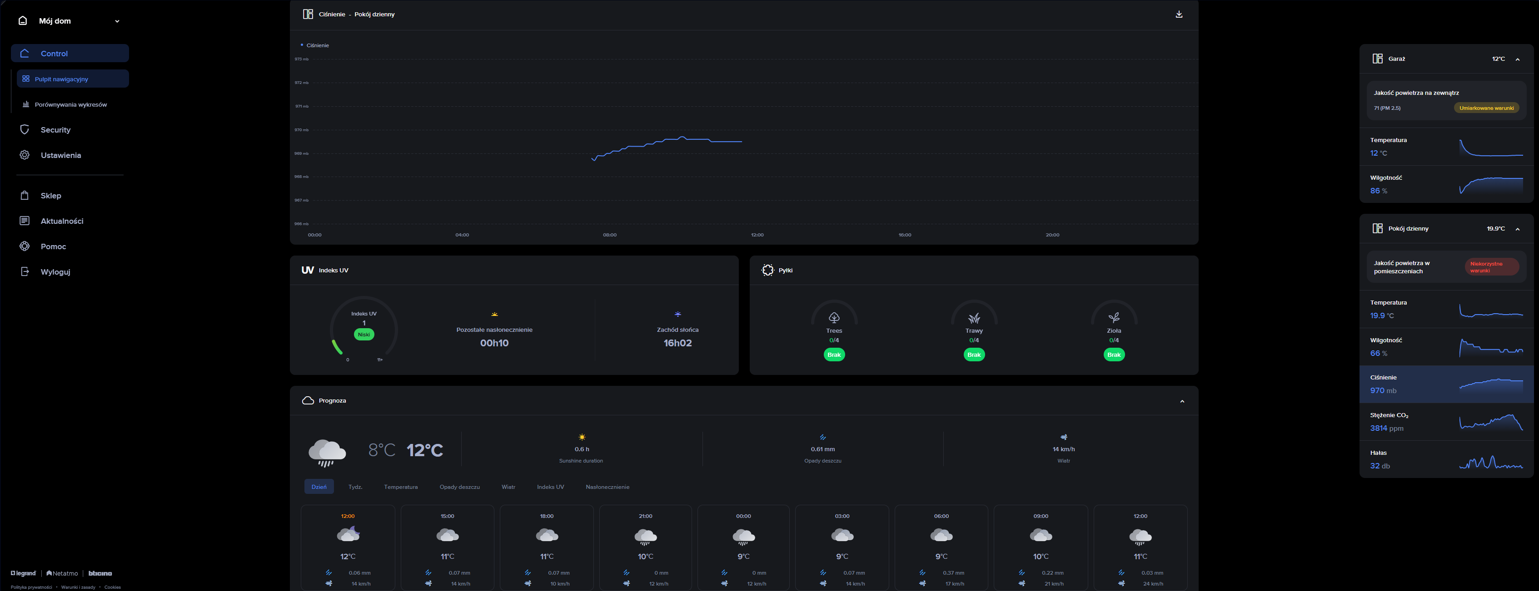The height and width of the screenshot is (591, 1539).
Task: Toggle the Ciśnienie legend series
Action: 315,45
